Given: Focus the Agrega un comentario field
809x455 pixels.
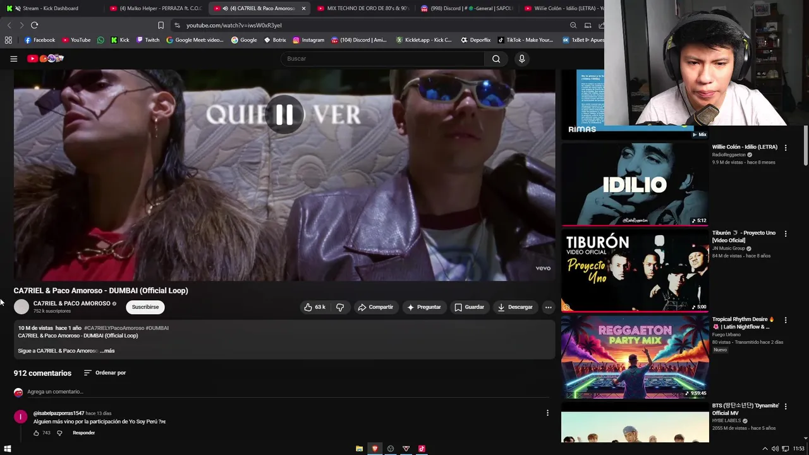Looking at the screenshot, I should click(x=288, y=392).
